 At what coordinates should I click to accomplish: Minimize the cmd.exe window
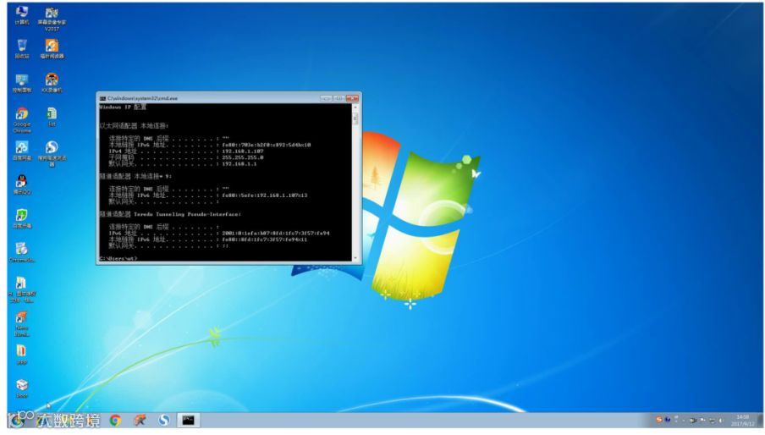coord(326,98)
